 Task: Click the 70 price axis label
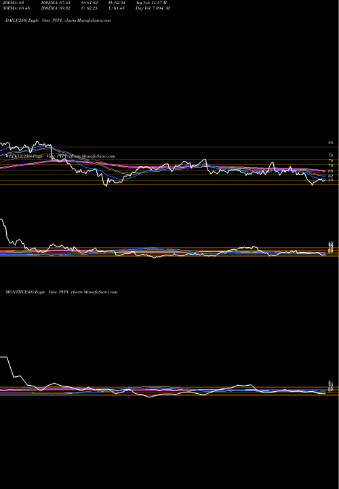pyautogui.click(x=331, y=166)
